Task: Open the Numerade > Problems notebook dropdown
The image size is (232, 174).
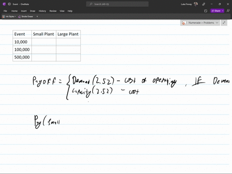Action: (200, 23)
